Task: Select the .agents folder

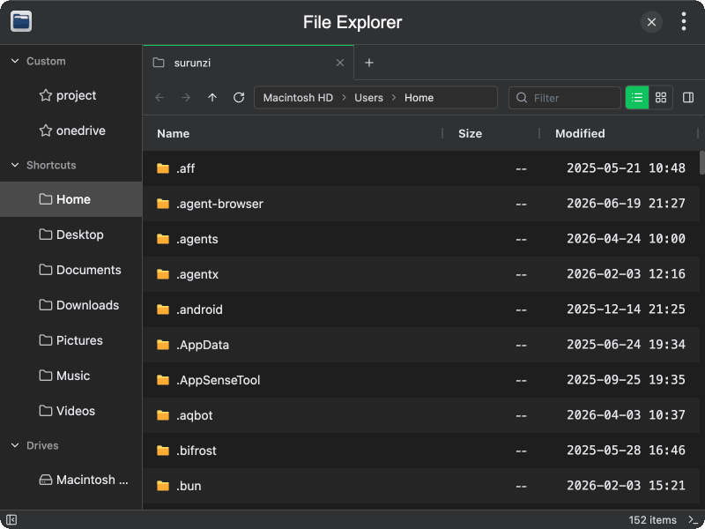Action: [x=421, y=239]
